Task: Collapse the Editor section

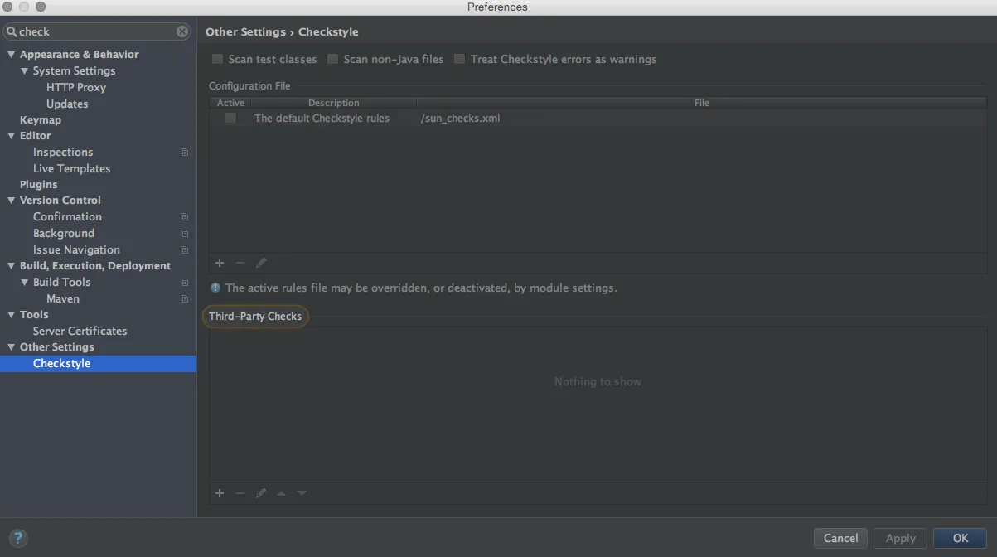Action: click(x=12, y=136)
